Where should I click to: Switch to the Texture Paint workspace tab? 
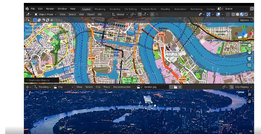(x=149, y=9)
